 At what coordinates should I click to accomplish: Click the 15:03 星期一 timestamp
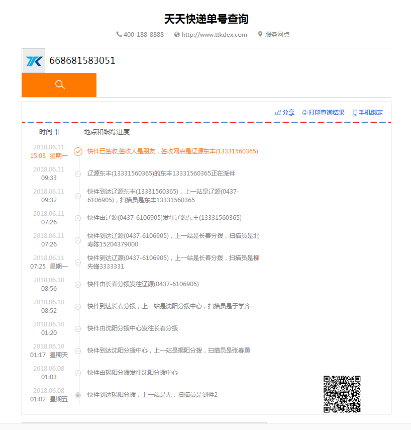click(49, 156)
